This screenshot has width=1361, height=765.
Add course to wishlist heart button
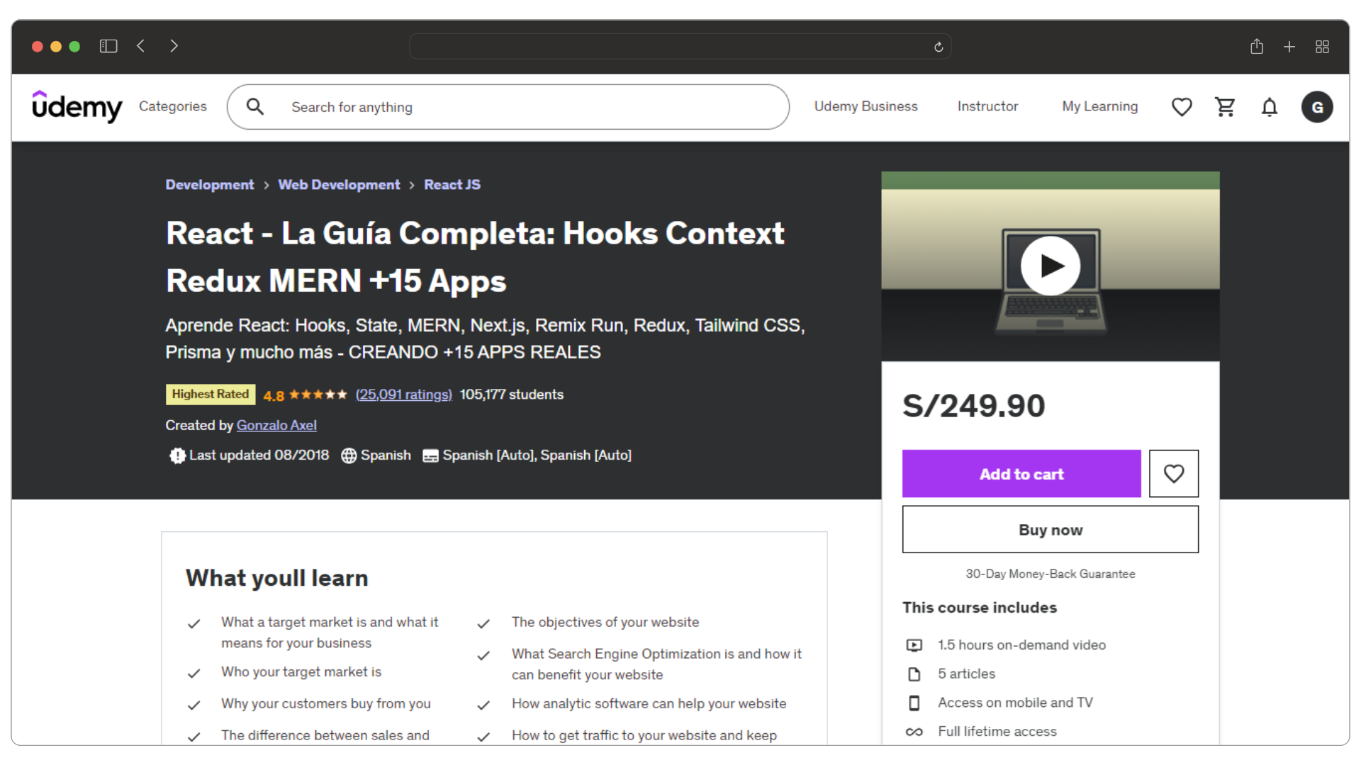1174,473
